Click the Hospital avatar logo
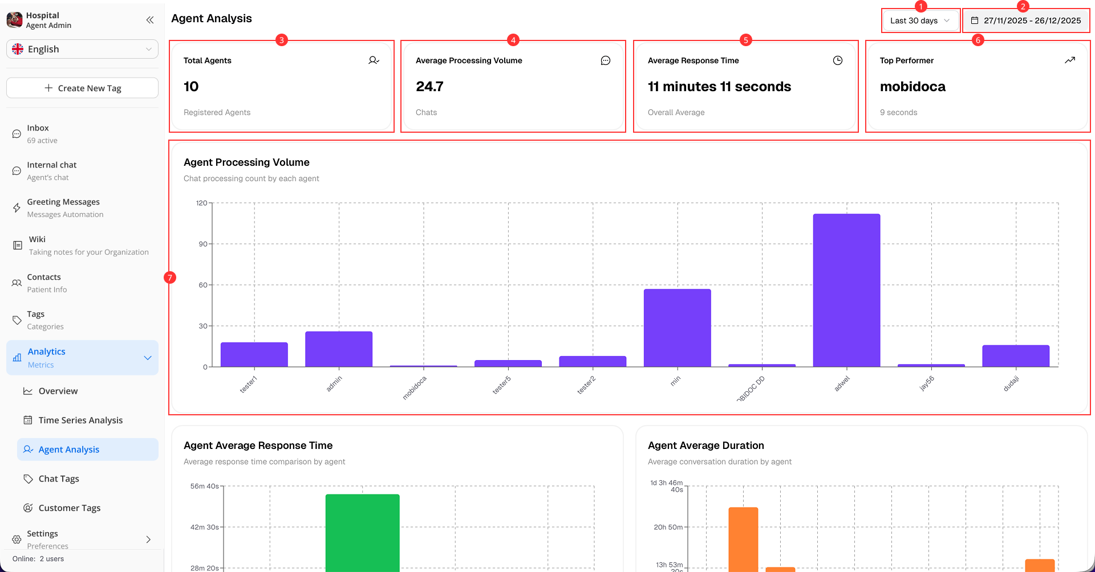1095x572 pixels. pyautogui.click(x=14, y=20)
